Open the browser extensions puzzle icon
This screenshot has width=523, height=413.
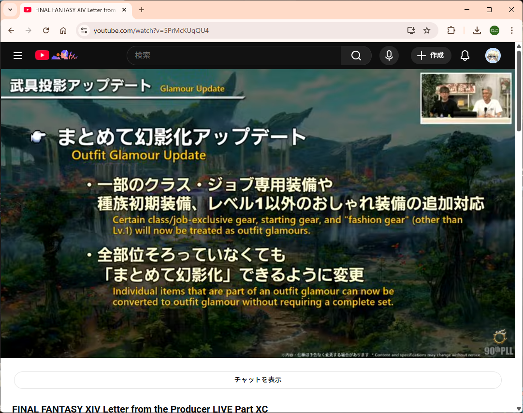(451, 30)
